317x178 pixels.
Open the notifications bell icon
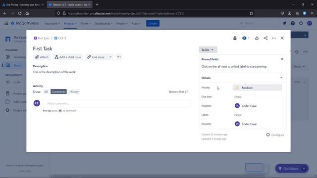(284, 23)
